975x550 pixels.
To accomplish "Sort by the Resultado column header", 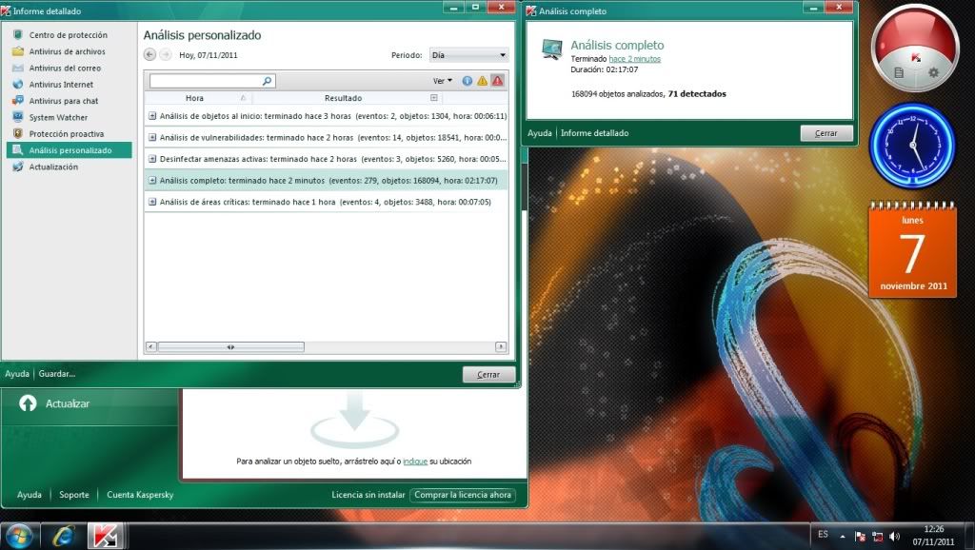I will (343, 98).
